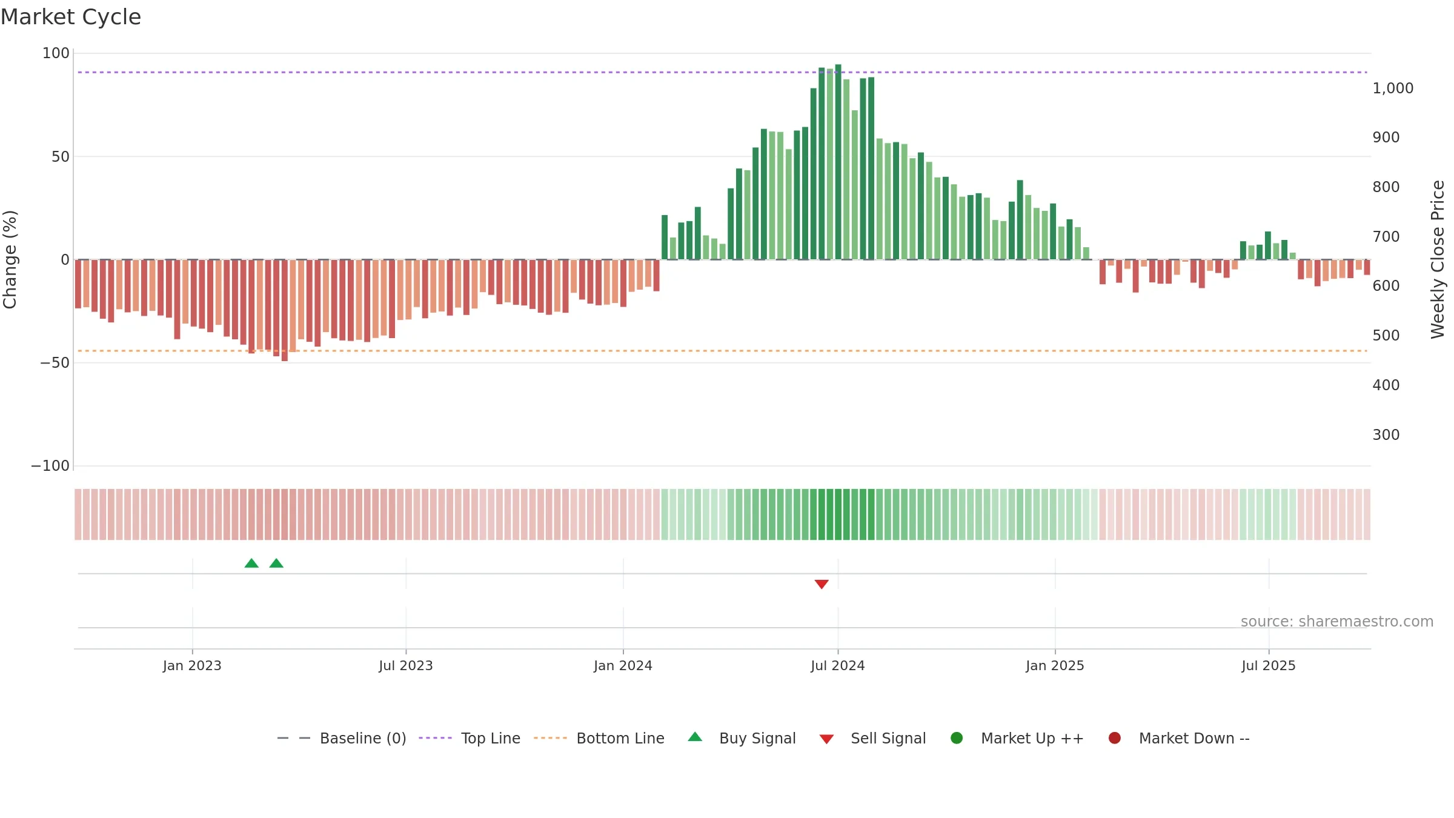Toggle the Buy Signal legend entry
The image size is (1454, 818).
pos(742,738)
